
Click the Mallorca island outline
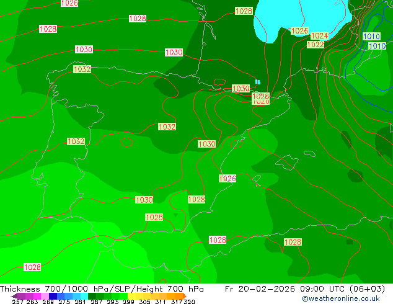tap(287, 163)
